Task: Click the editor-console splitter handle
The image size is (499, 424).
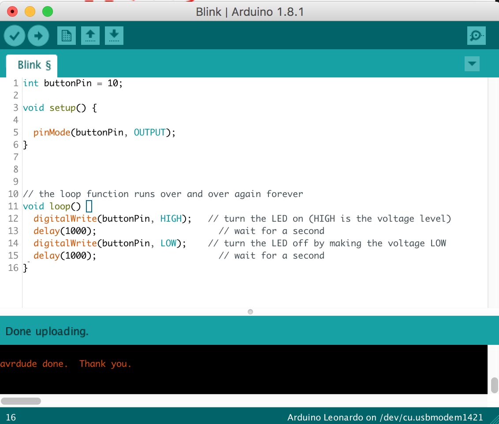Action: (250, 312)
